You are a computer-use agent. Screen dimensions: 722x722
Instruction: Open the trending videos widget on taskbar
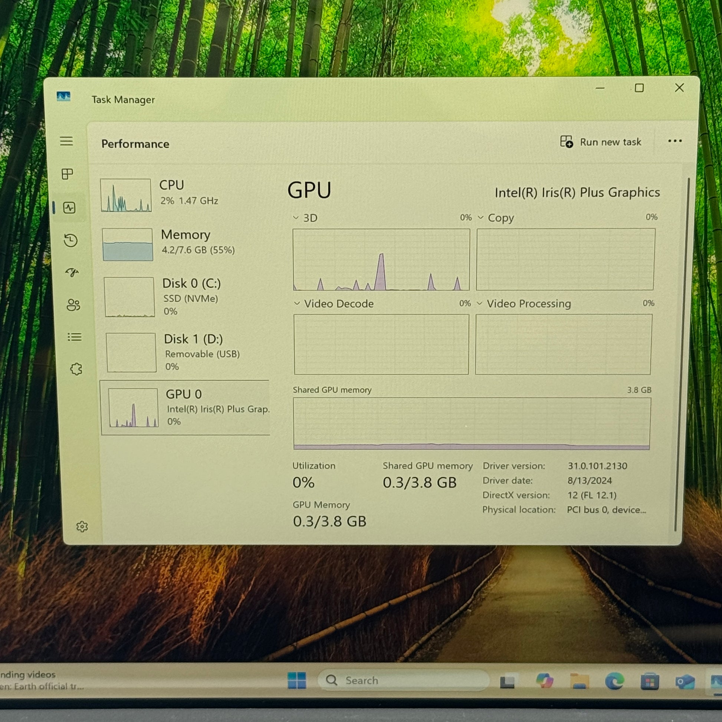click(x=42, y=680)
